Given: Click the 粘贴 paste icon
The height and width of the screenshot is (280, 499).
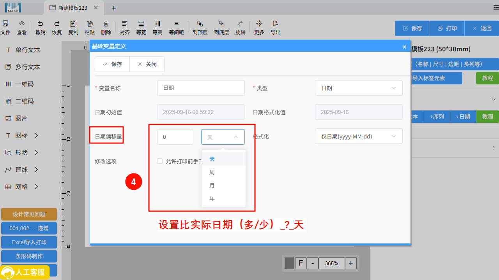Looking at the screenshot, I should click(89, 27).
